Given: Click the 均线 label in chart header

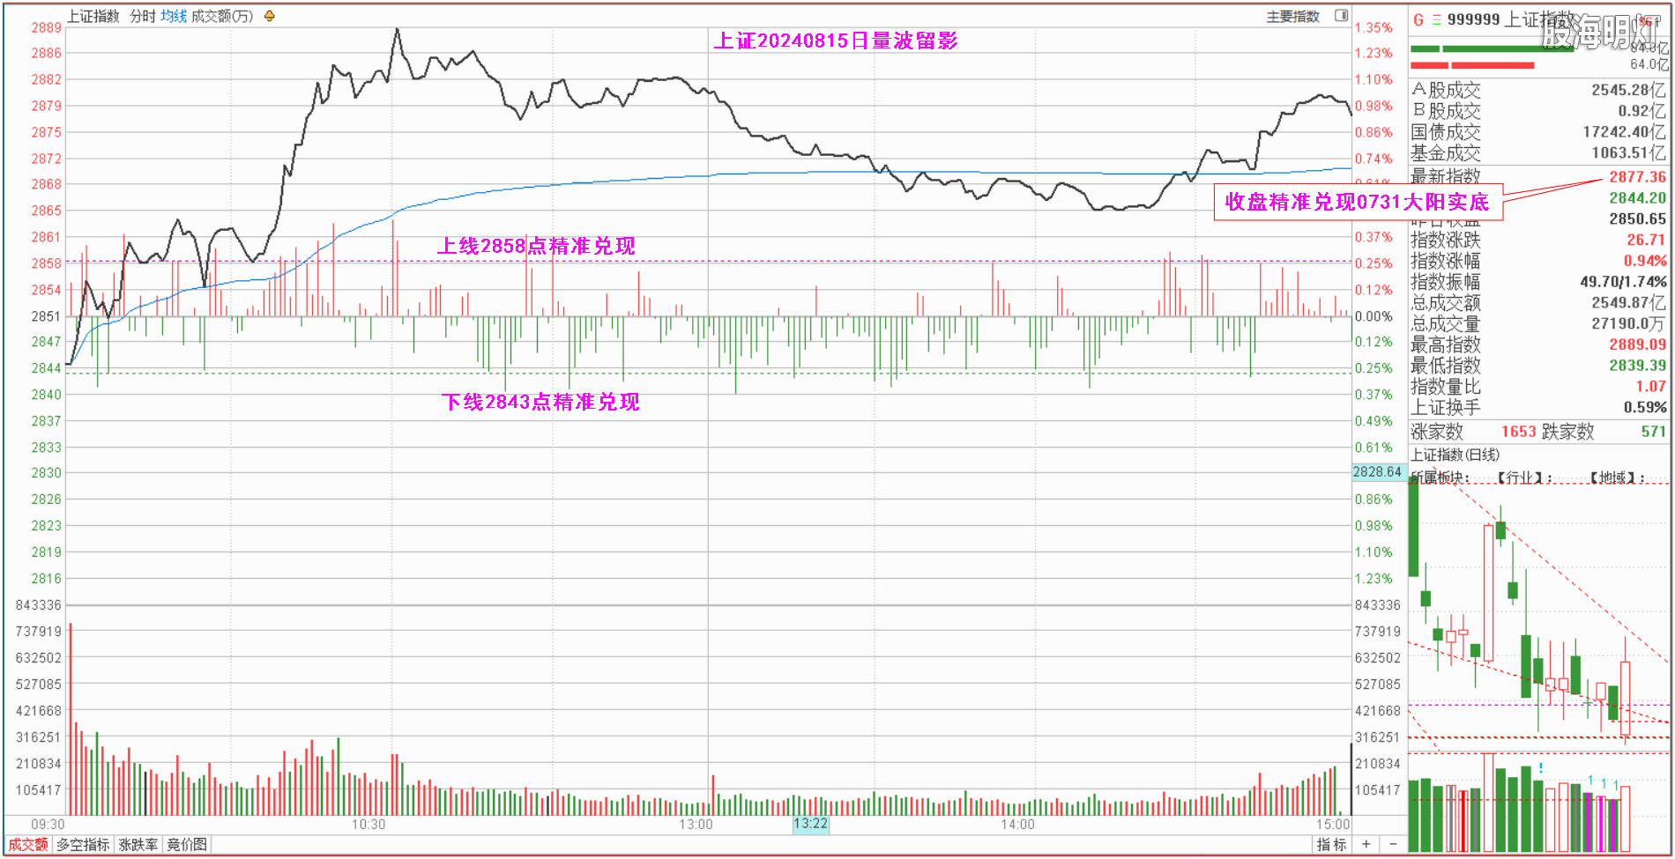Looking at the screenshot, I should (x=174, y=16).
